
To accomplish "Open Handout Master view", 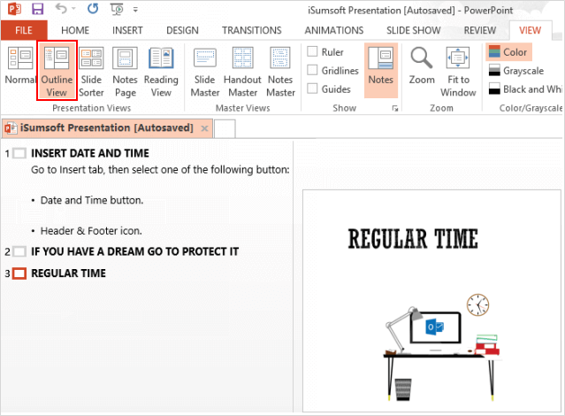I will point(242,70).
